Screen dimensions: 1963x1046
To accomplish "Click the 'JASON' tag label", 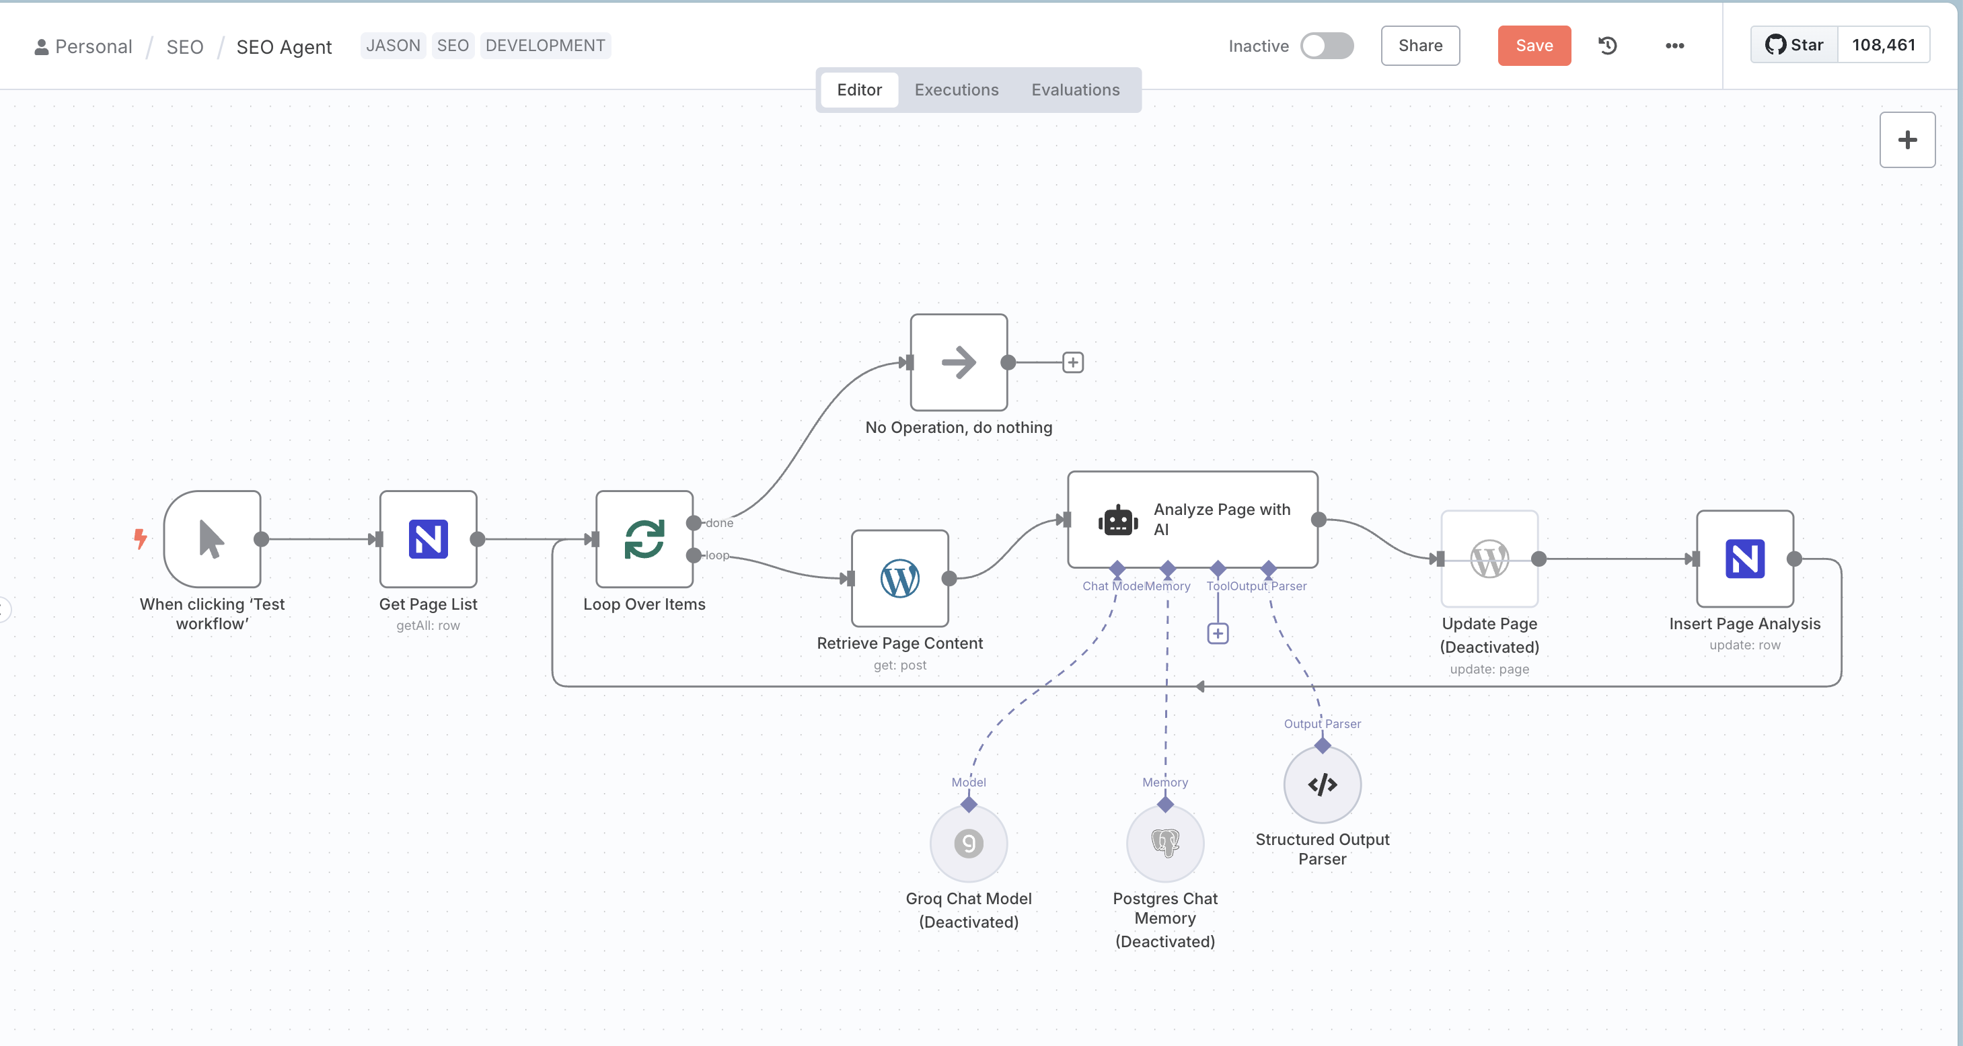I will click(392, 46).
